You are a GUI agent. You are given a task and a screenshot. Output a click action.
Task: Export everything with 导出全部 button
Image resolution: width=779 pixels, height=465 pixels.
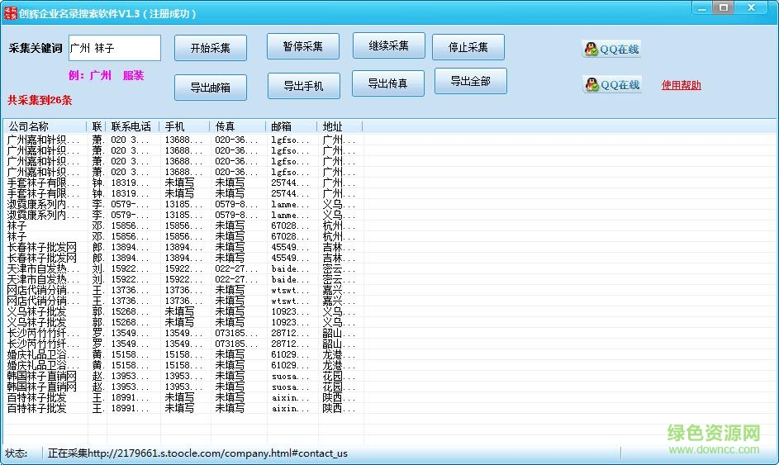[x=469, y=81]
